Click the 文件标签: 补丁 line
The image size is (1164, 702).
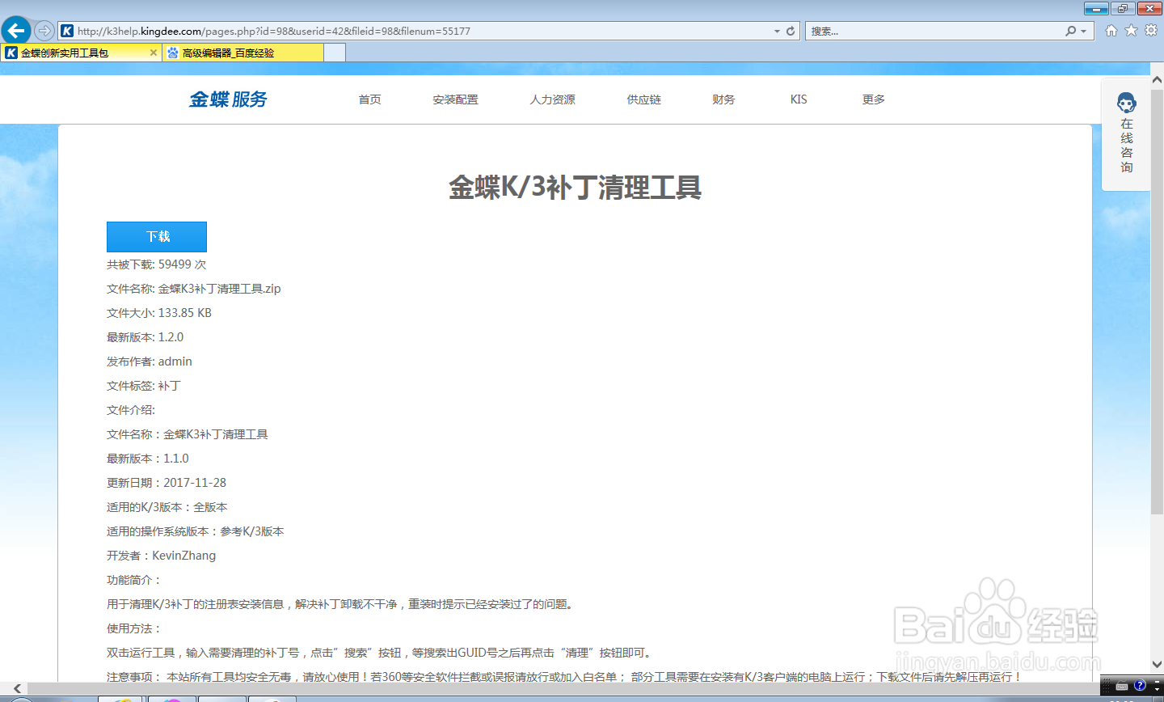pyautogui.click(x=144, y=386)
